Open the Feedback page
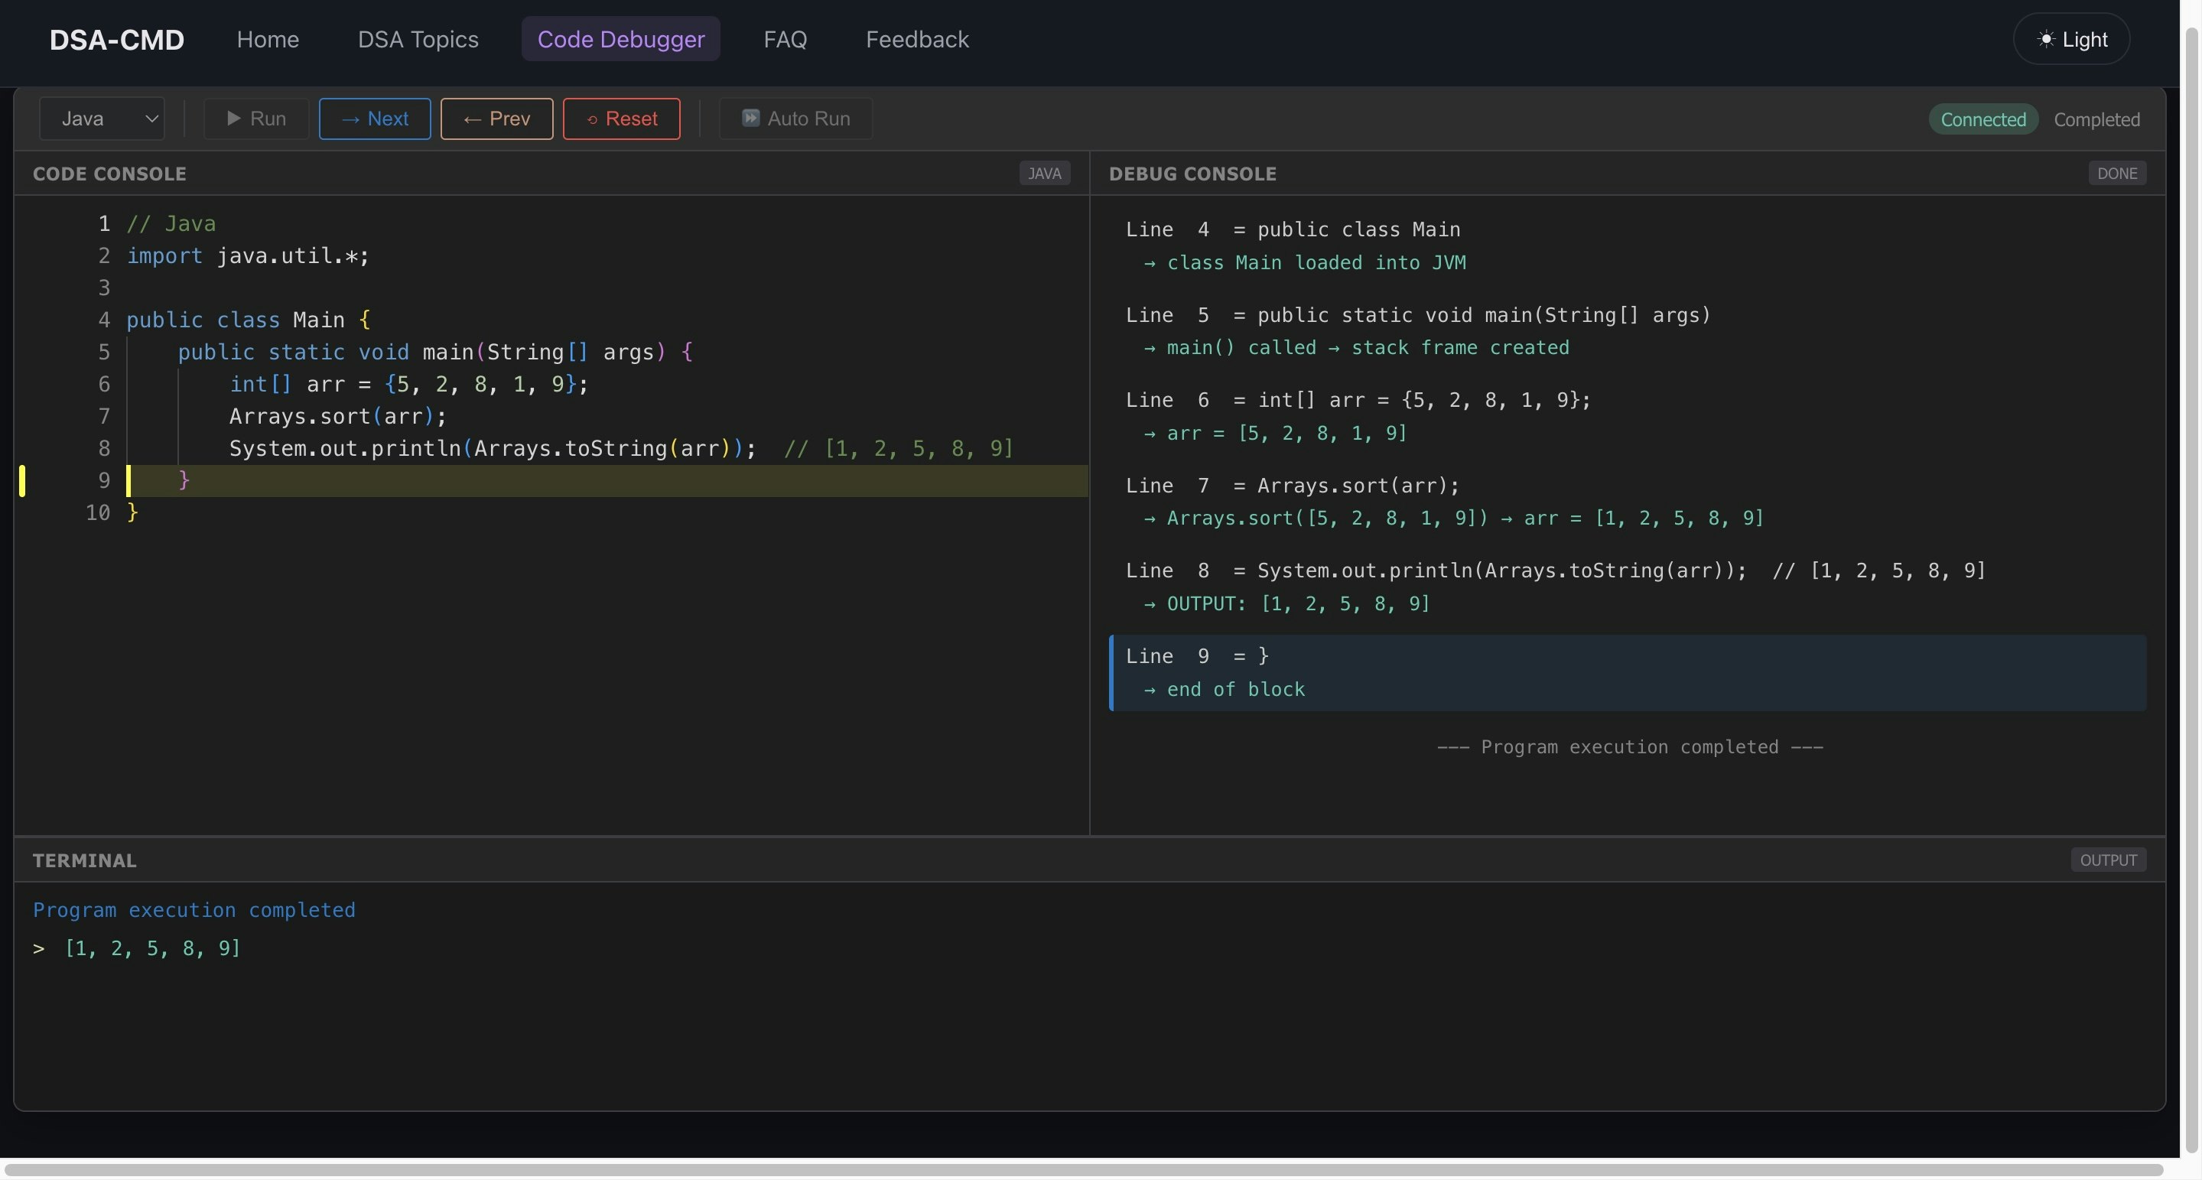 tap(917, 39)
